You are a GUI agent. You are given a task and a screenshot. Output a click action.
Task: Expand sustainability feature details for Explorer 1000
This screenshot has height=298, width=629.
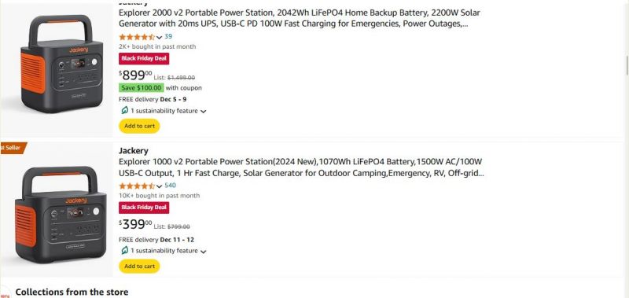203,252
